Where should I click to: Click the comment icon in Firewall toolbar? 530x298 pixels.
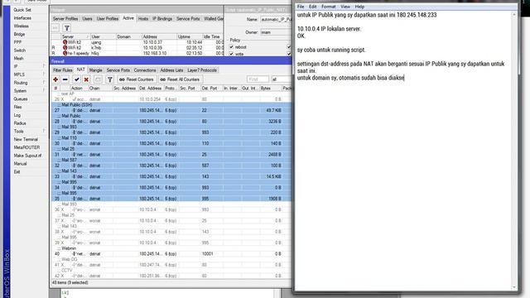(x=98, y=79)
